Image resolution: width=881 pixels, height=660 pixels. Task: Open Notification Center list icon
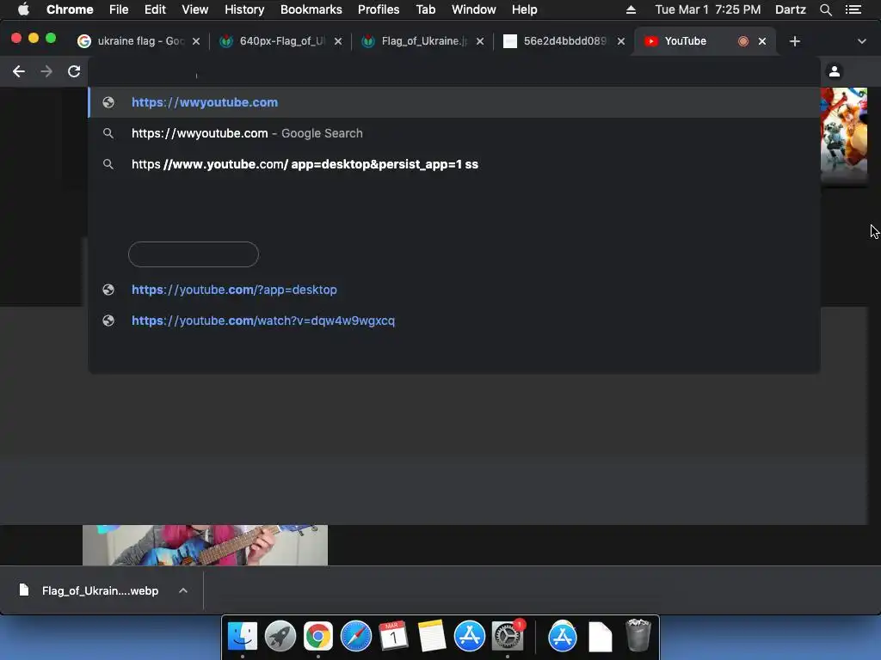pos(853,9)
